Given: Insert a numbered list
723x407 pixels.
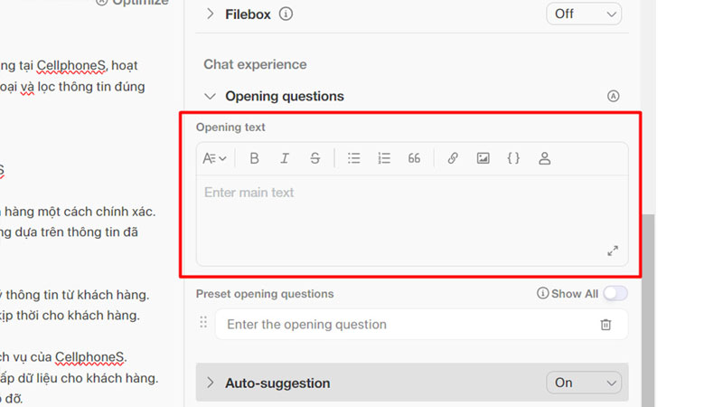Looking at the screenshot, I should [384, 158].
